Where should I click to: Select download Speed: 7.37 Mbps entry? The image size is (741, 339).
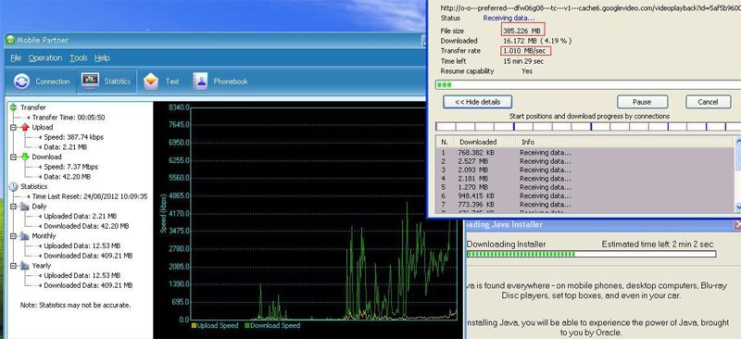(71, 167)
